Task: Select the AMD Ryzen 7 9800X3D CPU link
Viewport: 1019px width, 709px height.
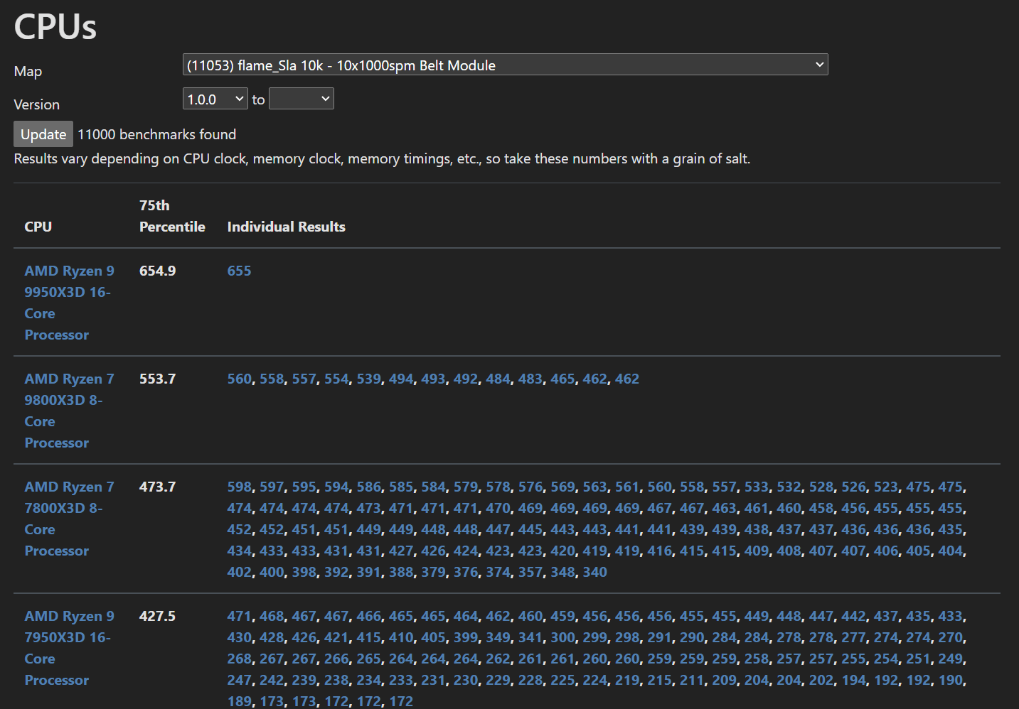Action: [x=69, y=411]
